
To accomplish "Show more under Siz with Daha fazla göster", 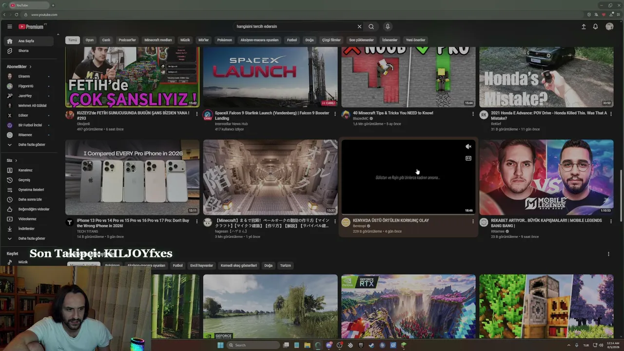I will [x=29, y=238].
